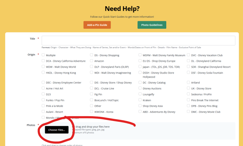This screenshot has width=243, height=146.
Task: Check the Multiple origin checkbox
Action: [x=43, y=55]
